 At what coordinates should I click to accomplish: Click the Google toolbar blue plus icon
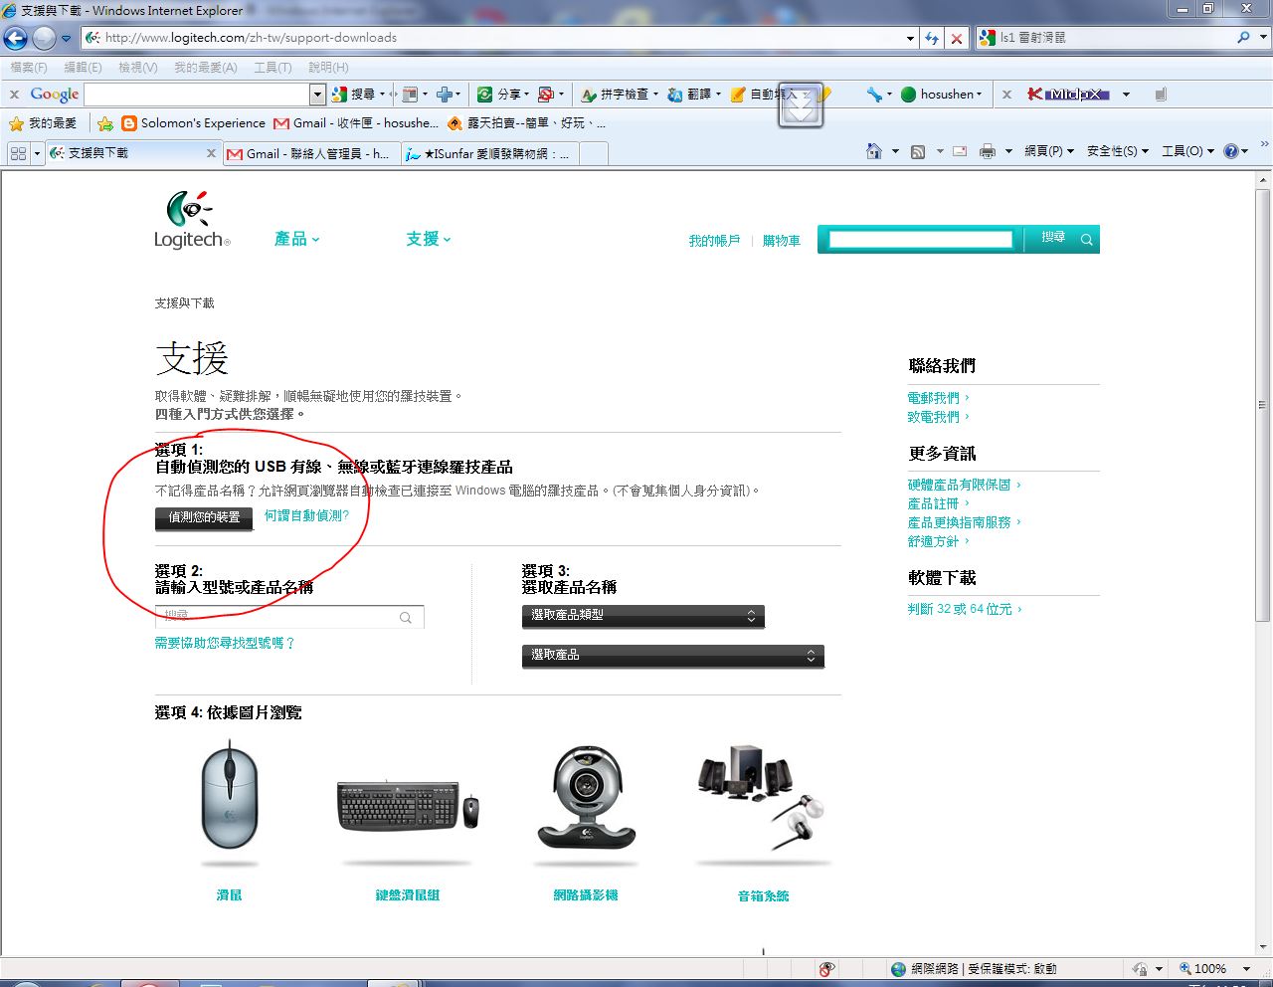(x=444, y=95)
